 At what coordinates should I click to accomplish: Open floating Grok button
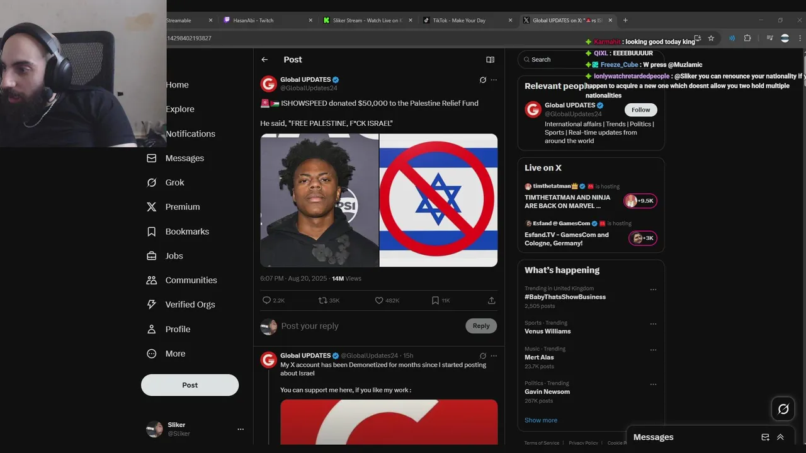tap(783, 409)
